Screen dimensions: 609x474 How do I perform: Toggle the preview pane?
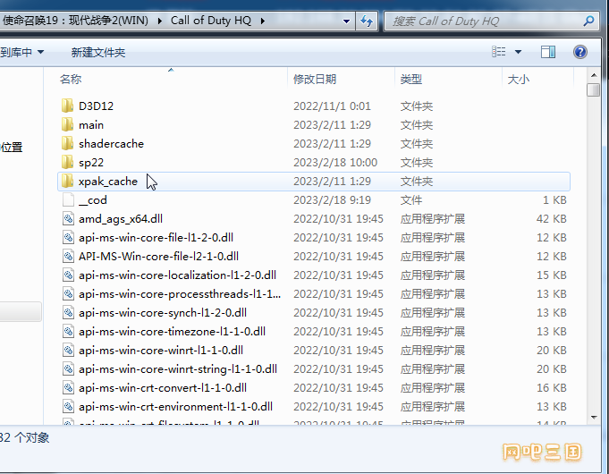tap(548, 52)
